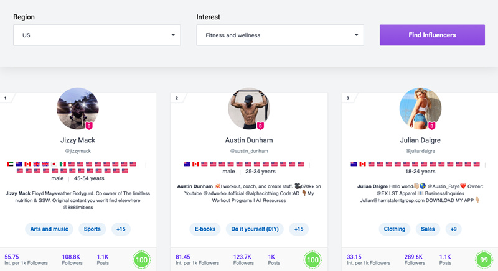This screenshot has width=498, height=271.
Task: Open the @jizzymack handle link
Action: (77, 151)
